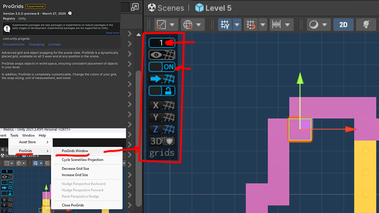
Task: Open the Help menu
Action: pyautogui.click(x=42, y=135)
